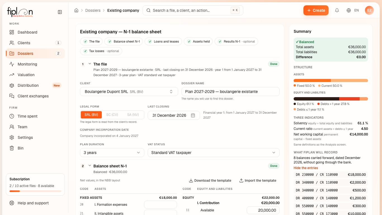The width and height of the screenshot is (382, 215).
Task: Import the template
Action: (x=258, y=181)
